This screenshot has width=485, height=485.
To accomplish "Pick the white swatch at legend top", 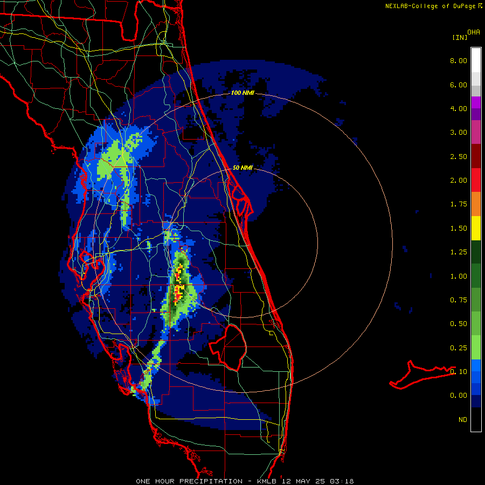I will [x=476, y=60].
